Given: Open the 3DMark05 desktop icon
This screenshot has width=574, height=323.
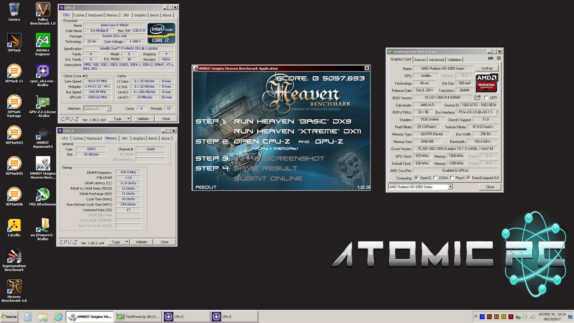Looking at the screenshot, I should (x=14, y=166).
